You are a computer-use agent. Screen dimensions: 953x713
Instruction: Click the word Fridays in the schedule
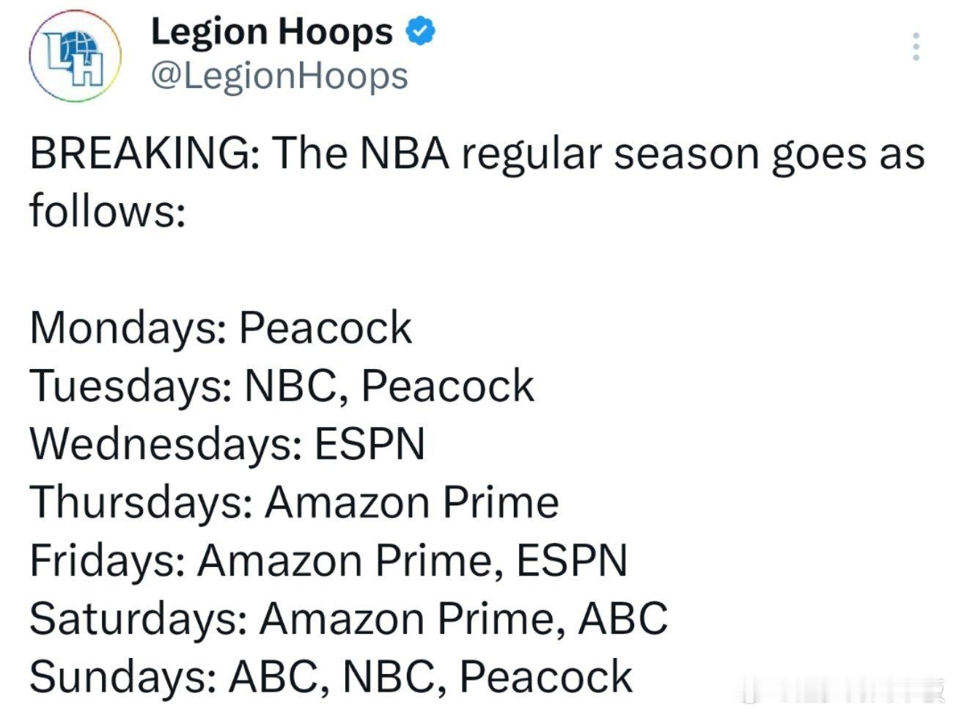tap(107, 560)
